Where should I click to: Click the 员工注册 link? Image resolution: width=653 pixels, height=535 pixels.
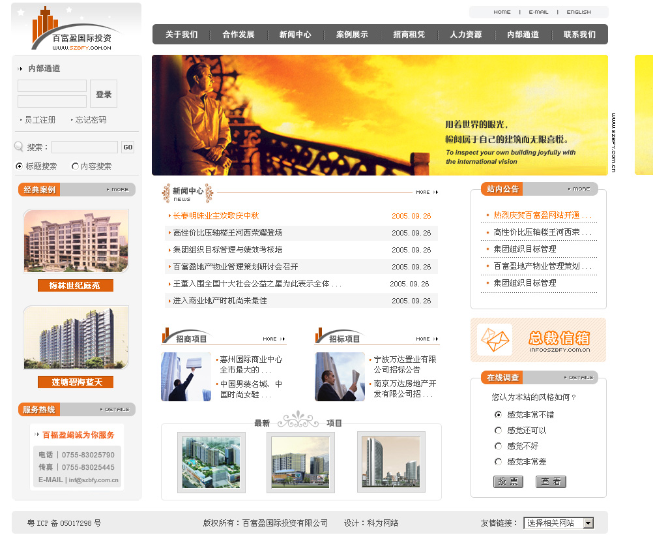coord(40,120)
